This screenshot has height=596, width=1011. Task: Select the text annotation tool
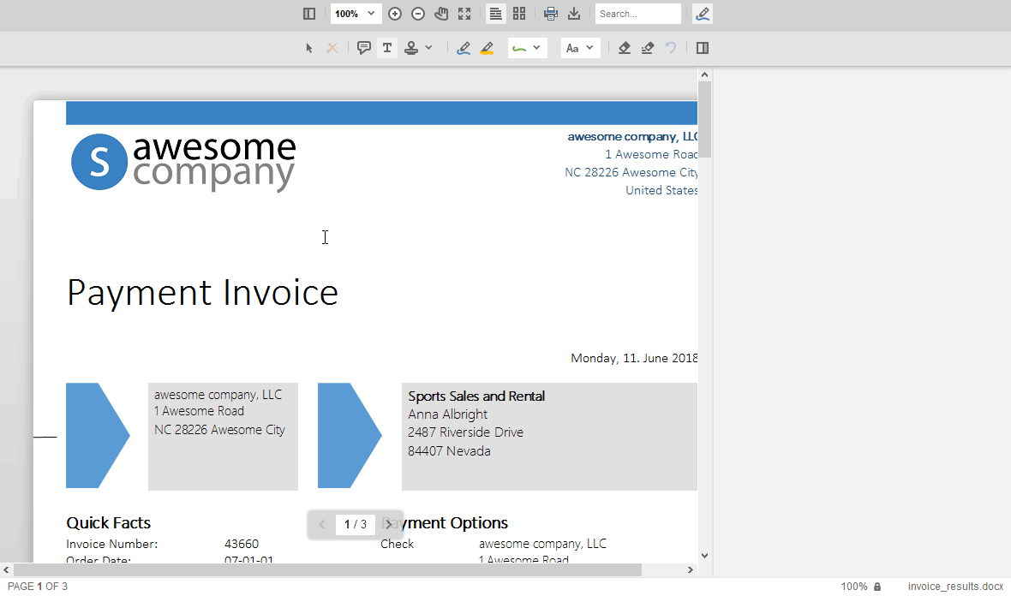point(387,48)
